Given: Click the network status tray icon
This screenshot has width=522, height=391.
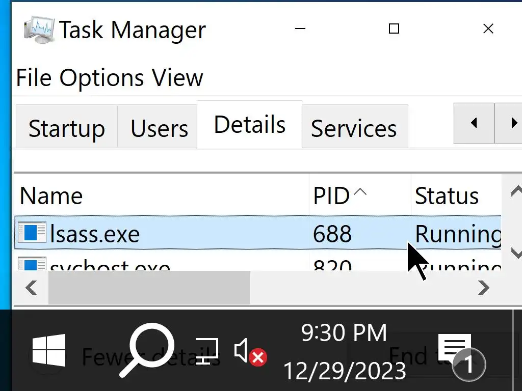Looking at the screenshot, I should (207, 351).
